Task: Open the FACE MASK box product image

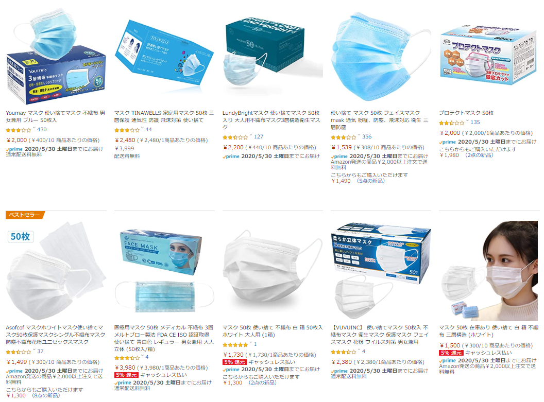Action: tap(164, 270)
